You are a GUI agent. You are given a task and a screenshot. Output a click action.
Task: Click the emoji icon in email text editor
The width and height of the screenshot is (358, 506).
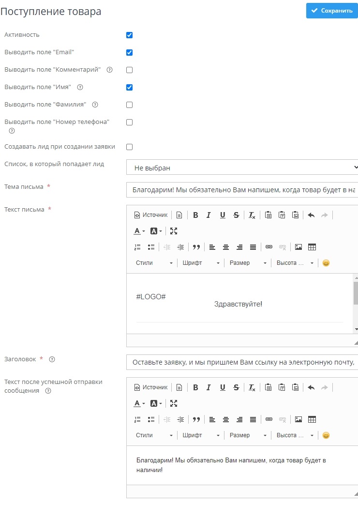coord(326,263)
